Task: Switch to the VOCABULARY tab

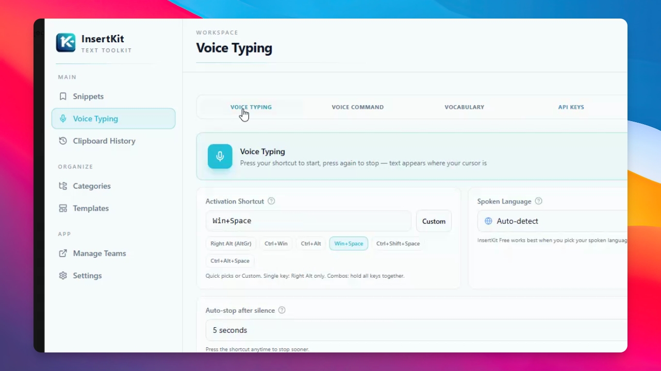Action: [464, 107]
